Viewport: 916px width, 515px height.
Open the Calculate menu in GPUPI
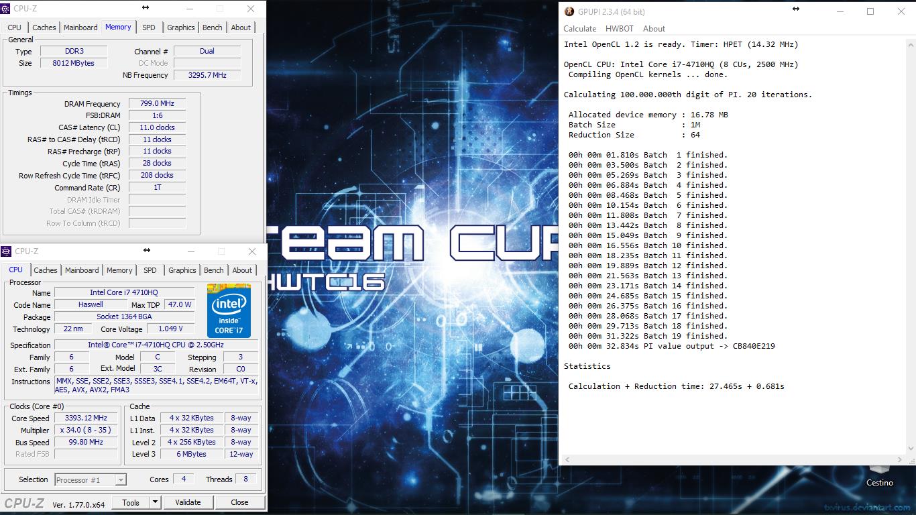(579, 29)
